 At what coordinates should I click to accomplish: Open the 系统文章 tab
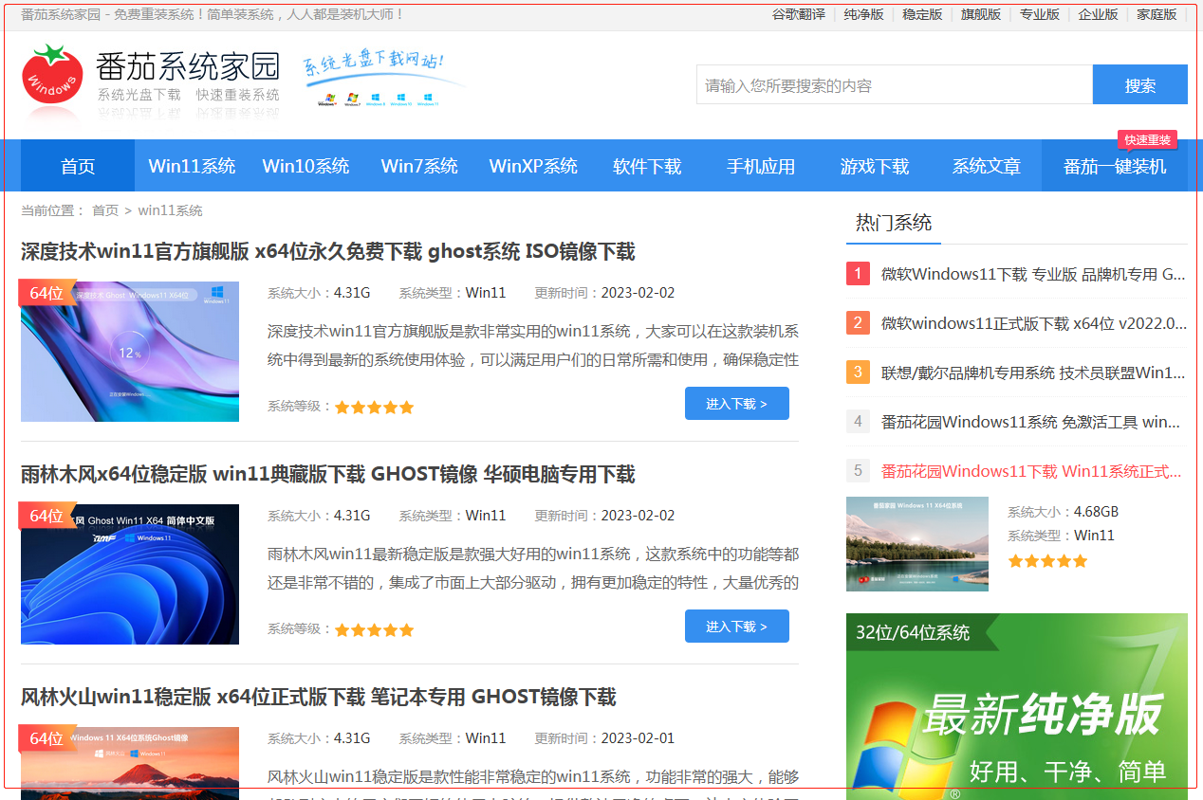pyautogui.click(x=987, y=166)
